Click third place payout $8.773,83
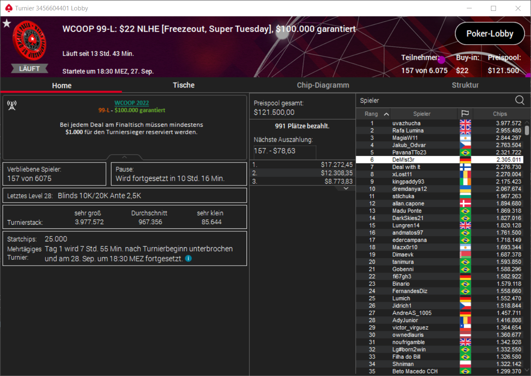This screenshot has height=376, width=531. (x=338, y=181)
